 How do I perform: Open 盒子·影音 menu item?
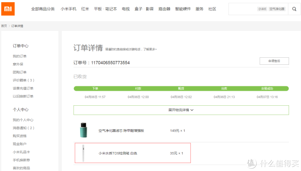click(x=144, y=9)
